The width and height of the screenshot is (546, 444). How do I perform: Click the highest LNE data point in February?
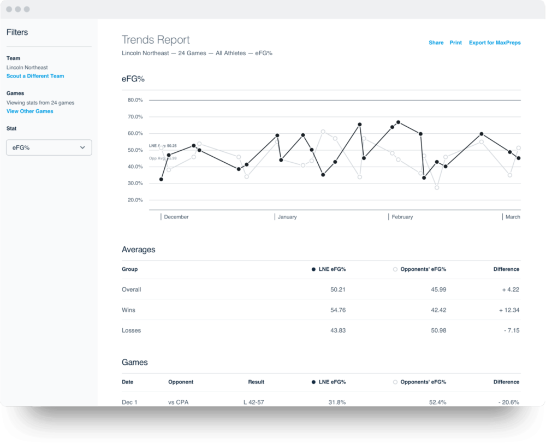398,122
